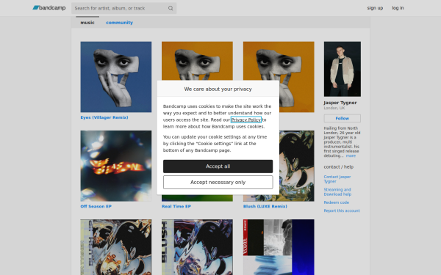The height and width of the screenshot is (275, 441).
Task: Click the Blush (LUXE Remix) title link
Action: [x=265, y=206]
